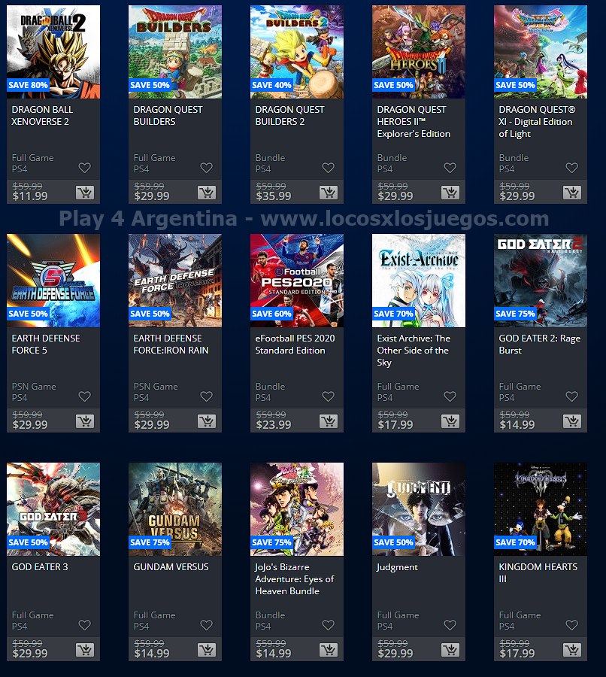The height and width of the screenshot is (677, 606).
Task: Open the Judgment cover art thumbnail
Action: (x=419, y=509)
